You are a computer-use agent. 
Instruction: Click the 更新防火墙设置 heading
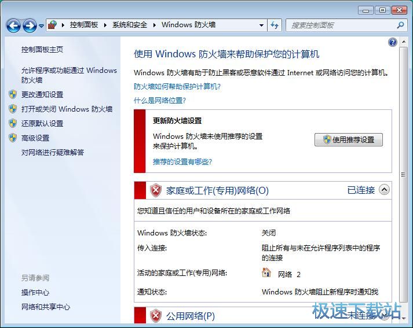pyautogui.click(x=177, y=121)
